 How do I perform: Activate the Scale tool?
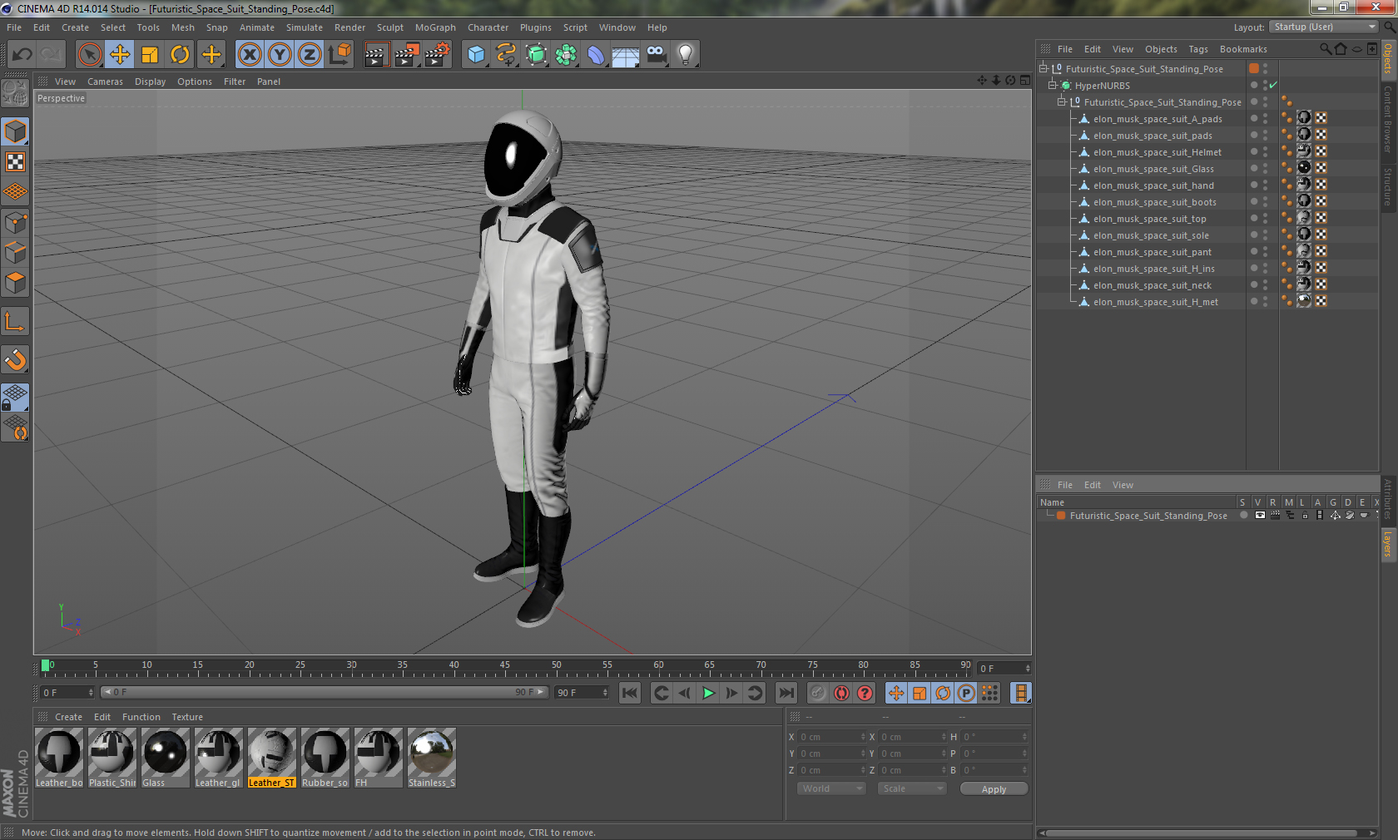click(x=150, y=55)
